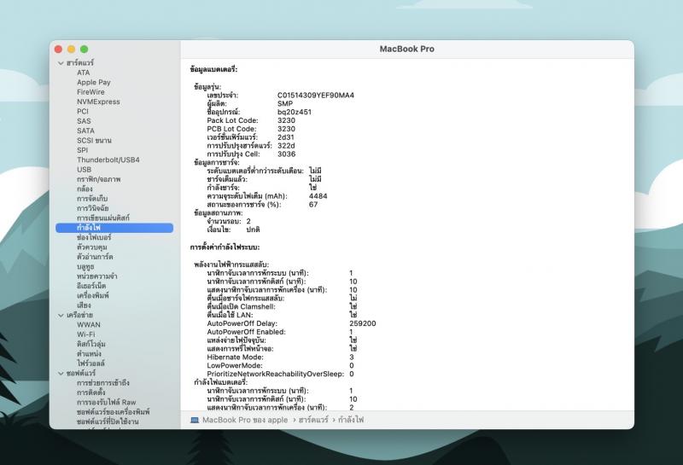Select SAS in the sidebar
Viewport: 683px width, 465px height.
[84, 121]
